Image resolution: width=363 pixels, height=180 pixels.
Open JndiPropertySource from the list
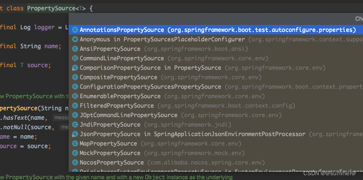216,124
